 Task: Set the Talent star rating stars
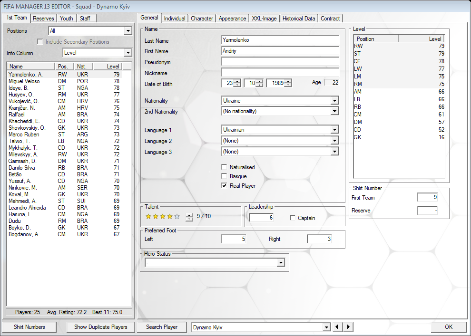(x=163, y=216)
